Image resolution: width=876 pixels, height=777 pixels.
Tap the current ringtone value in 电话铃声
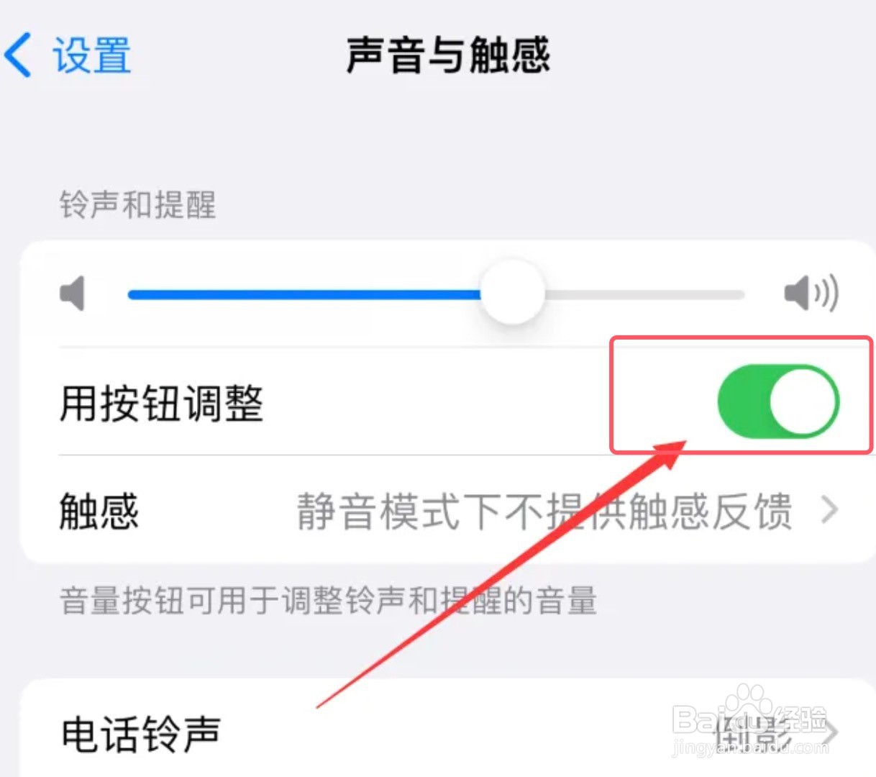pos(752,733)
